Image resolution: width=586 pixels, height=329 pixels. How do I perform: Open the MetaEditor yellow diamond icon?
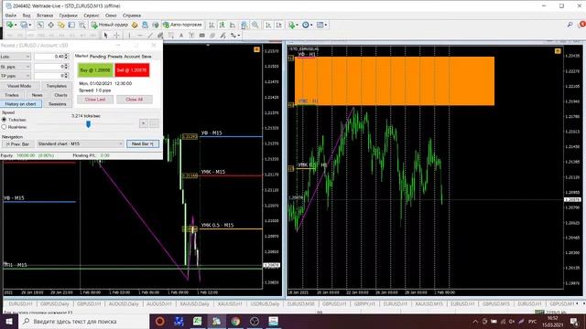pyautogui.click(x=135, y=25)
